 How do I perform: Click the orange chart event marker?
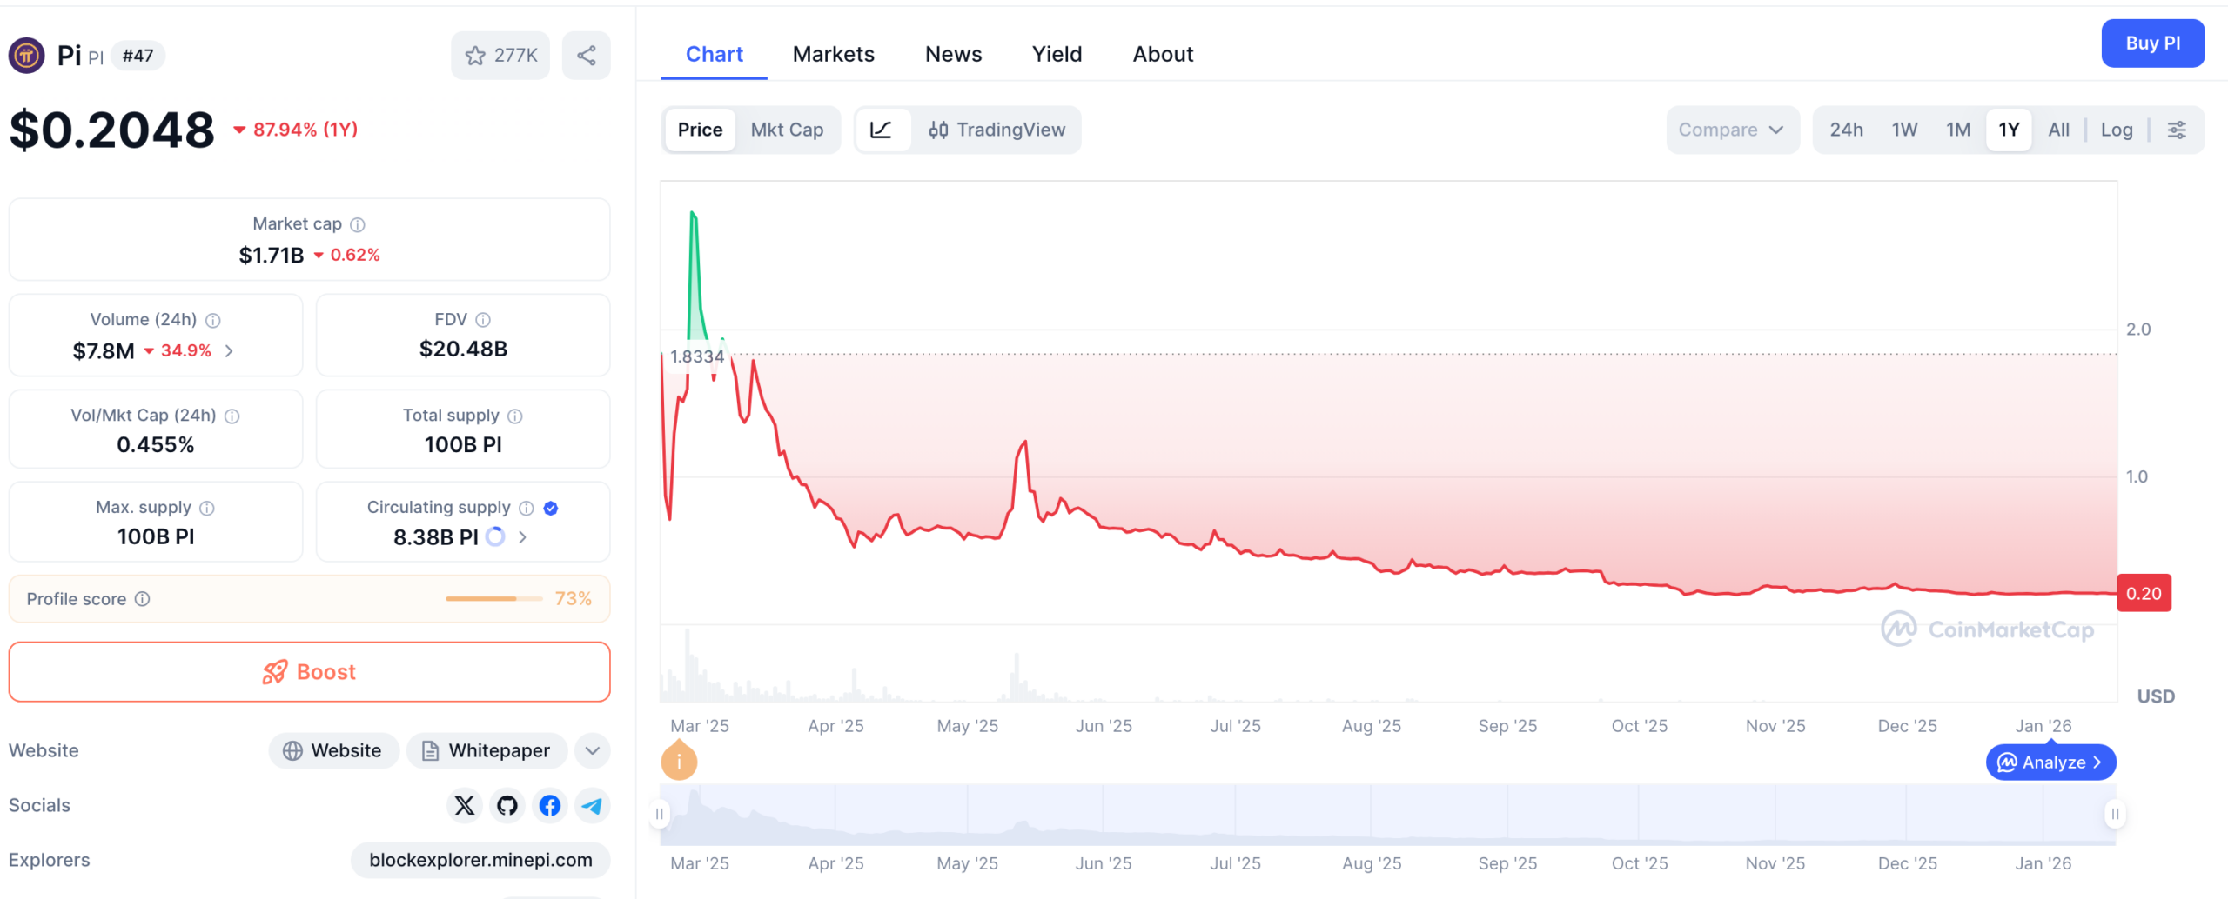click(679, 761)
